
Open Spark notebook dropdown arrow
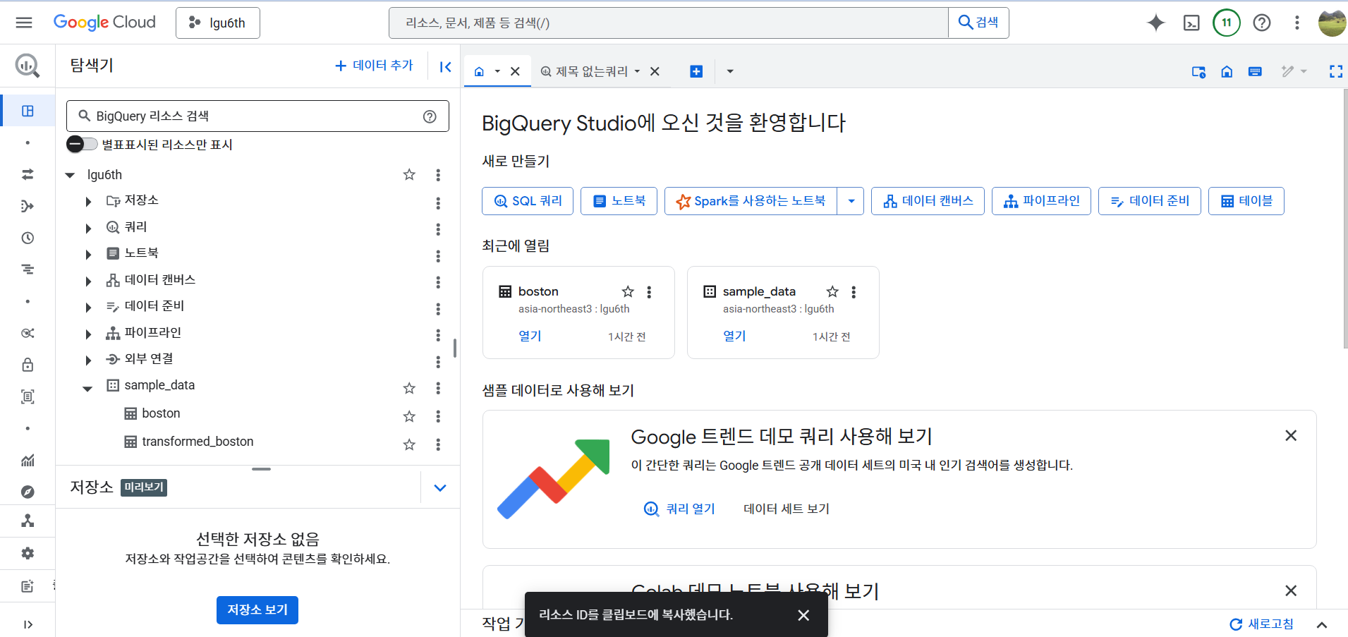click(851, 201)
